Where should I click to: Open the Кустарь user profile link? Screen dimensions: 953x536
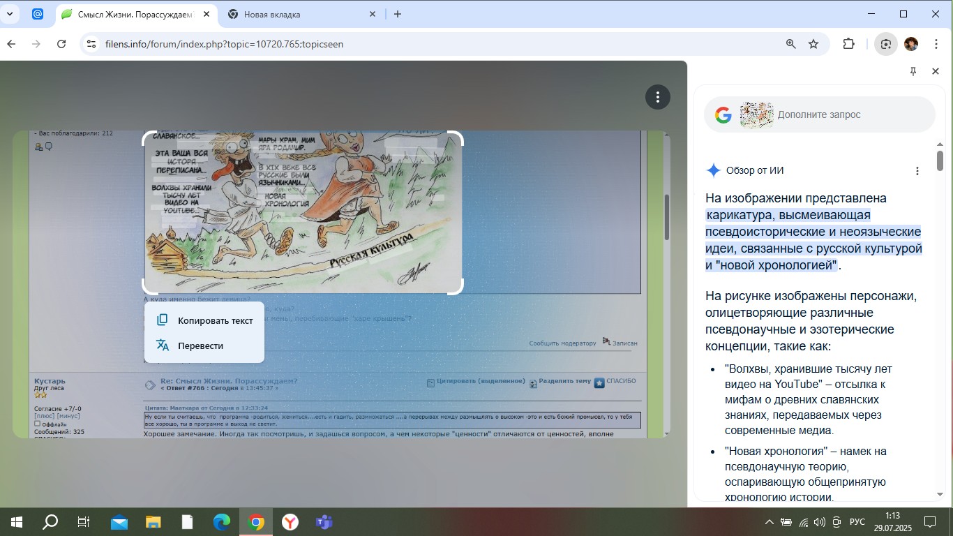pyautogui.click(x=50, y=381)
